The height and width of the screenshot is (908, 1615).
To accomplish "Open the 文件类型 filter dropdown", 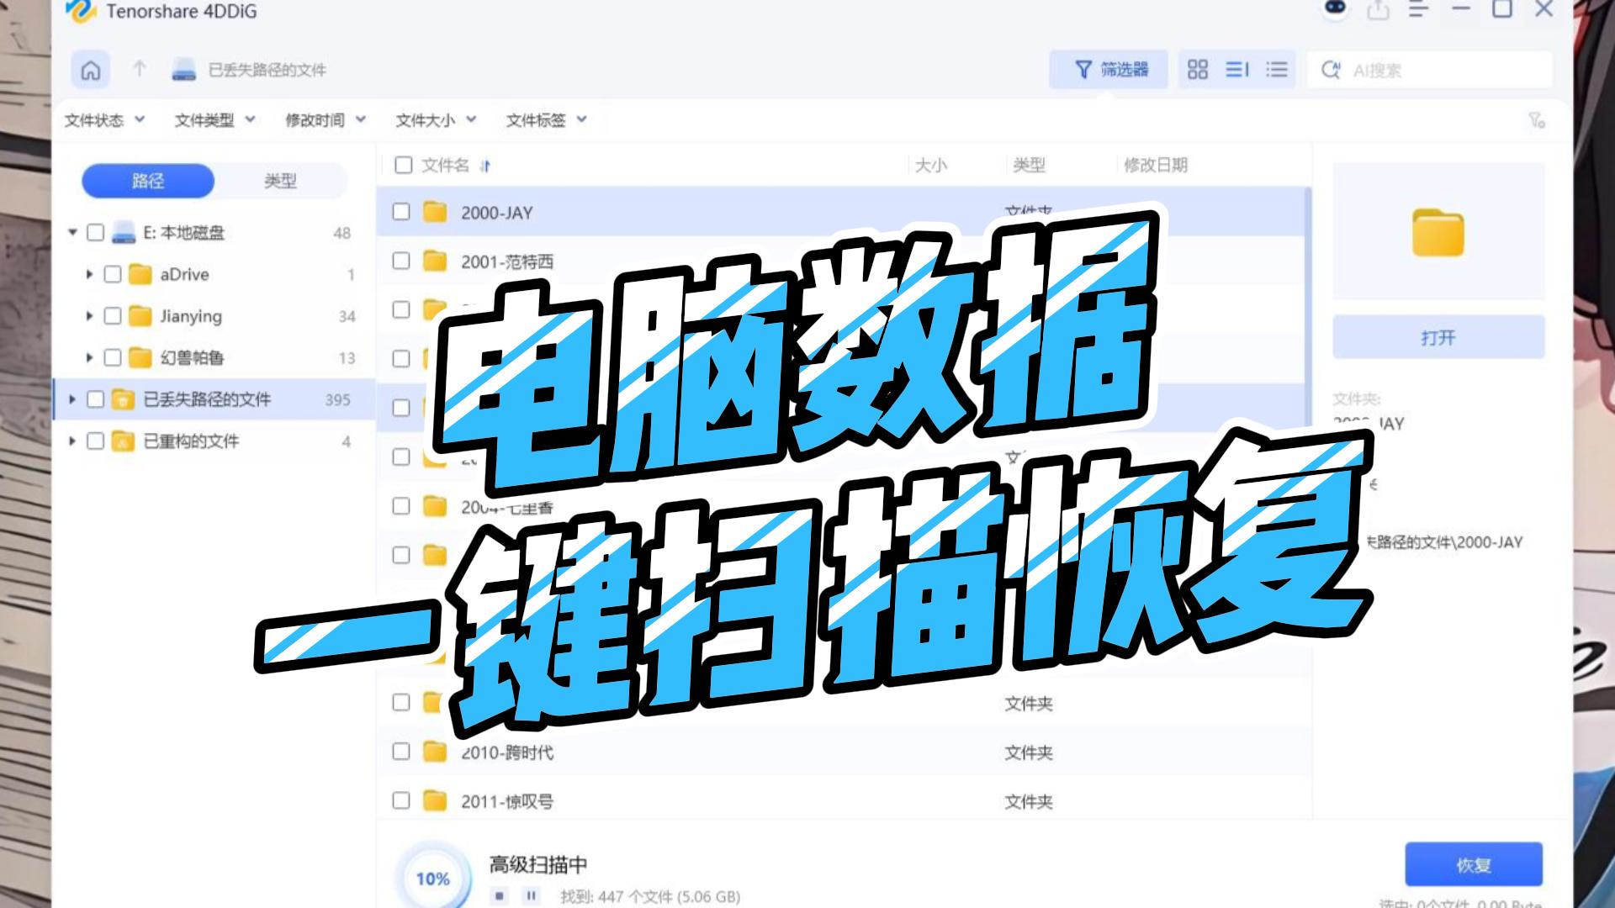I will click(x=214, y=120).
